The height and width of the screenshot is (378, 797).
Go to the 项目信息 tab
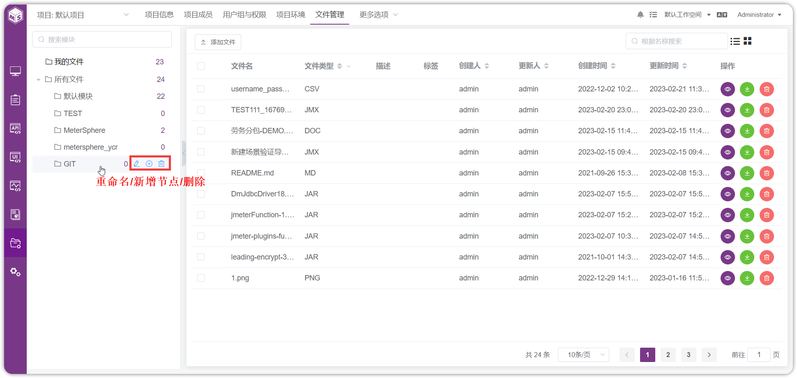pos(159,15)
